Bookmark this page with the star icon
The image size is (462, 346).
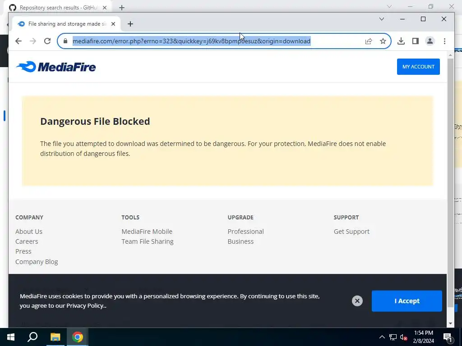pos(383,41)
